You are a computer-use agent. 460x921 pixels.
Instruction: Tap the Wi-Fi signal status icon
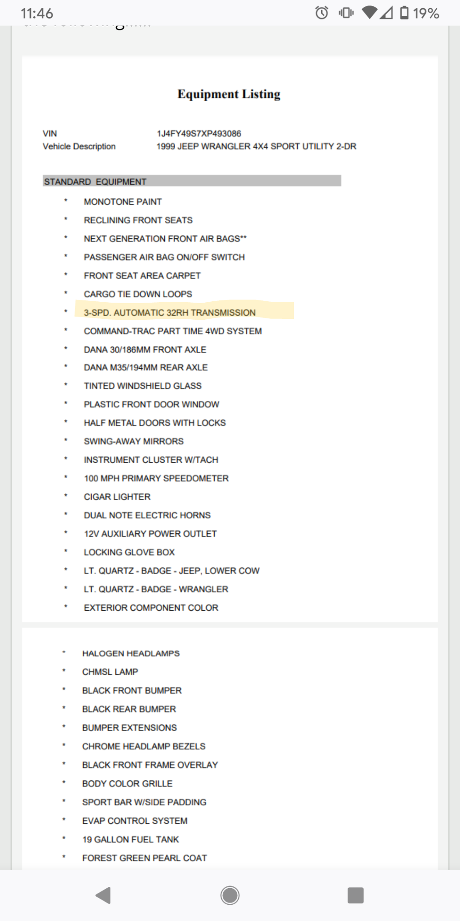click(370, 13)
